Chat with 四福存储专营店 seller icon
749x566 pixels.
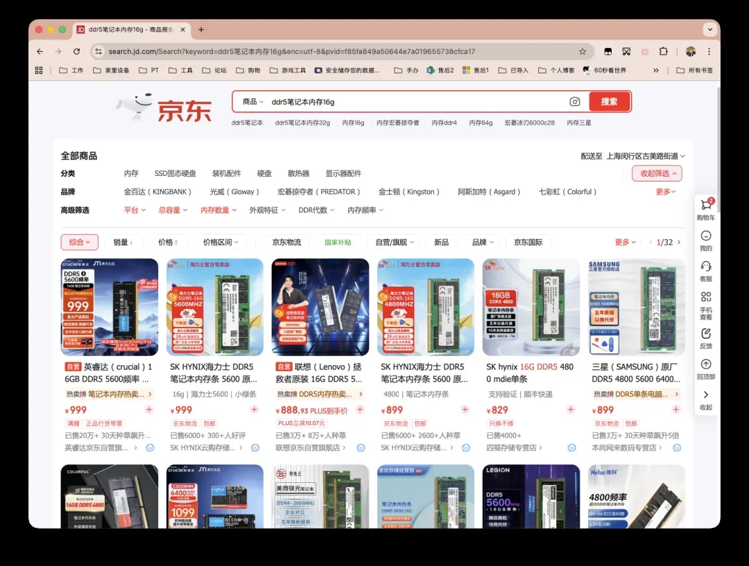[x=571, y=448]
